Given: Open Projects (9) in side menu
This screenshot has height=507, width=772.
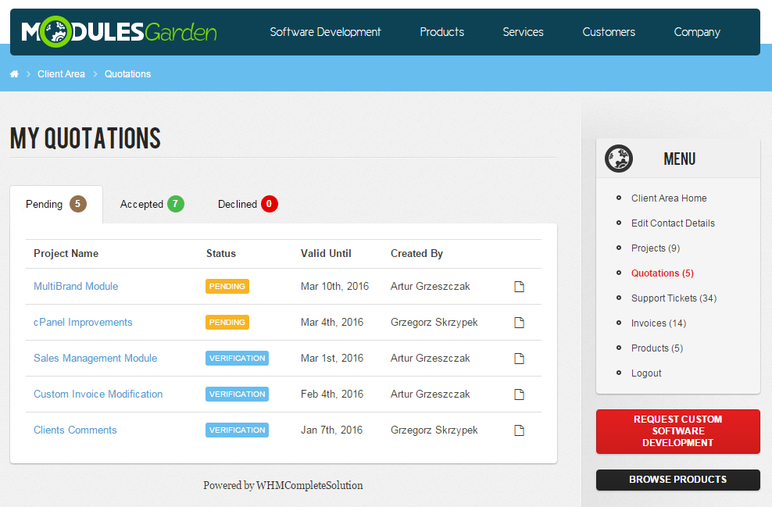Looking at the screenshot, I should tap(656, 248).
